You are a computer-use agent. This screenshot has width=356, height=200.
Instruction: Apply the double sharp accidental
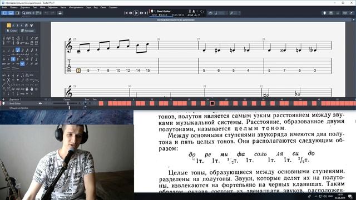(22, 59)
